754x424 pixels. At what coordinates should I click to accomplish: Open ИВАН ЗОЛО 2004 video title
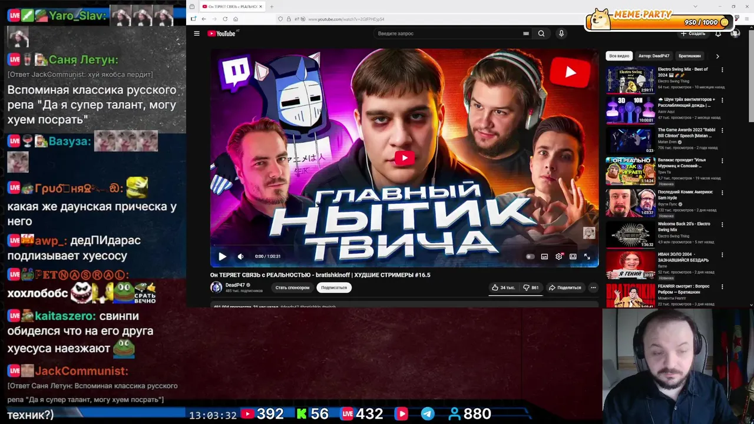tap(683, 257)
